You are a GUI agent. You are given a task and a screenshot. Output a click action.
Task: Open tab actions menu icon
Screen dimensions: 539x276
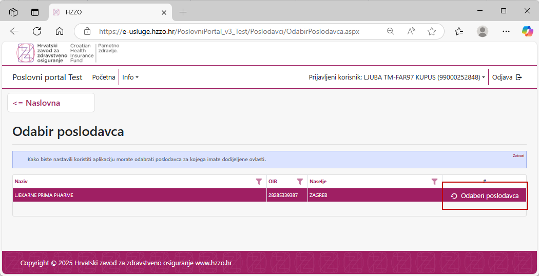[x=35, y=12]
